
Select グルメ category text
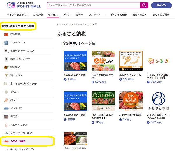coord(14,92)
